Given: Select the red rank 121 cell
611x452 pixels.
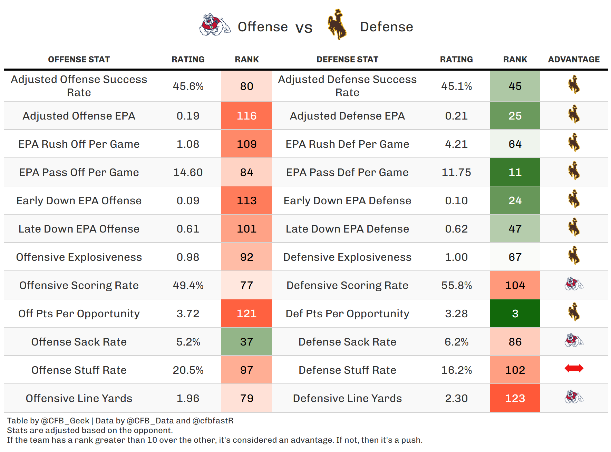Looking at the screenshot, I should click(x=246, y=314).
